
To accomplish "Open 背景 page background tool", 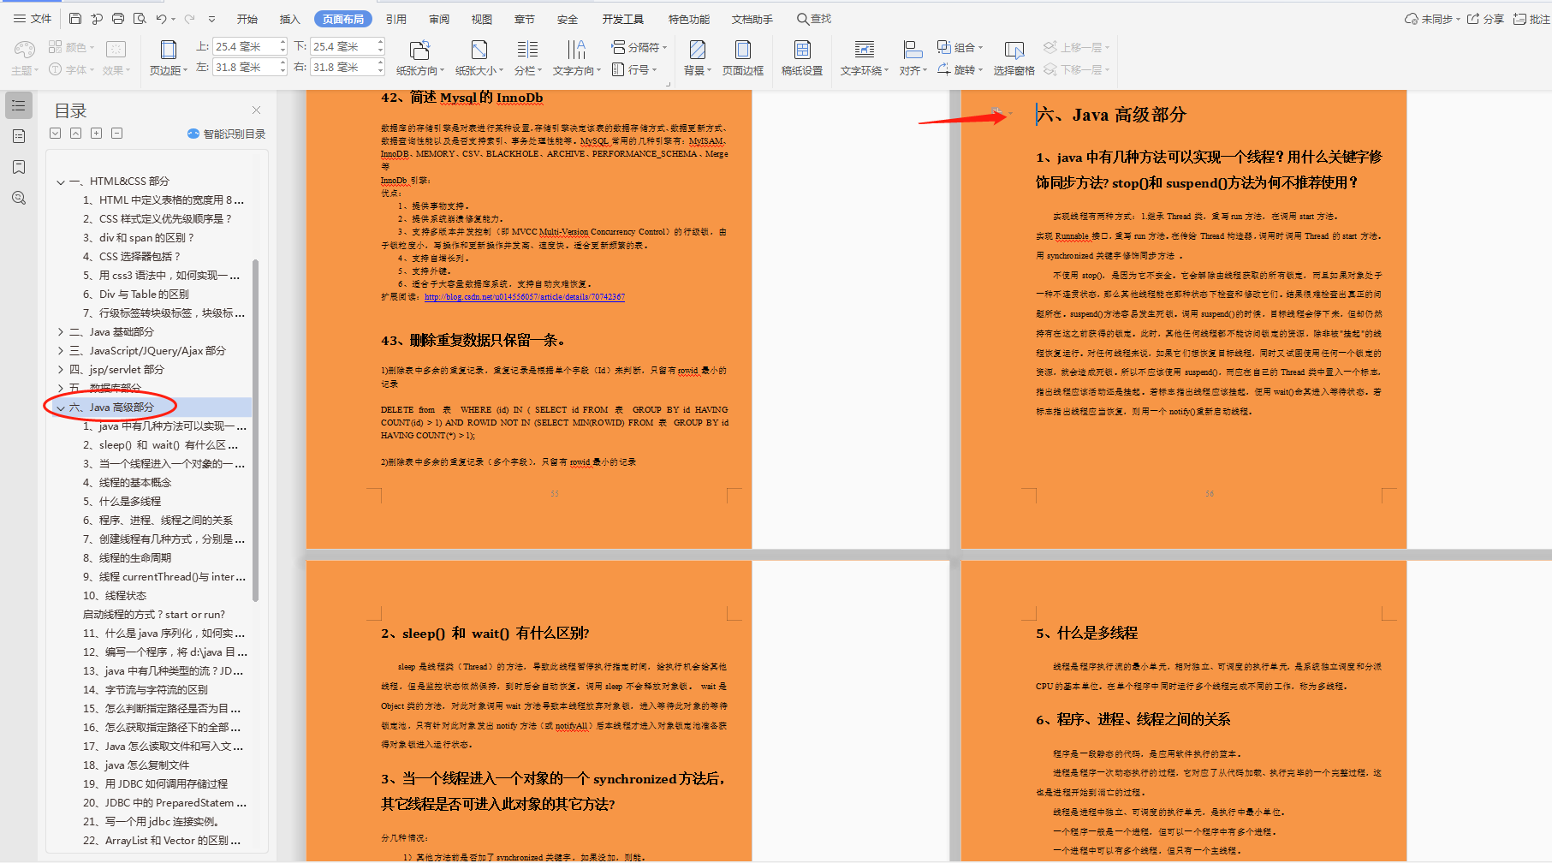I will [x=698, y=57].
